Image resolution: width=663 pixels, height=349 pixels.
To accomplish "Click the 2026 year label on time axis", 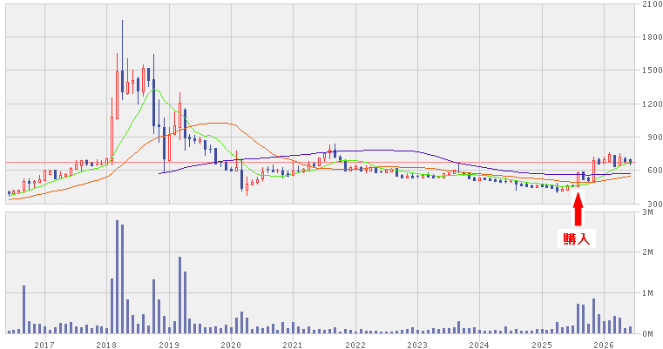I will click(605, 346).
